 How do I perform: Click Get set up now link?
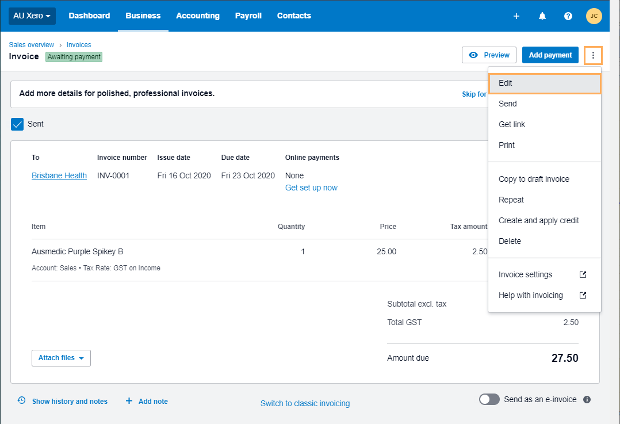pyautogui.click(x=312, y=188)
